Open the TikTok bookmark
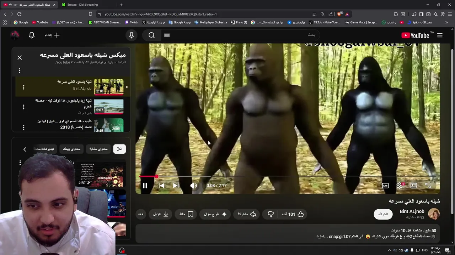This screenshot has height=255, width=455. click(x=324, y=22)
